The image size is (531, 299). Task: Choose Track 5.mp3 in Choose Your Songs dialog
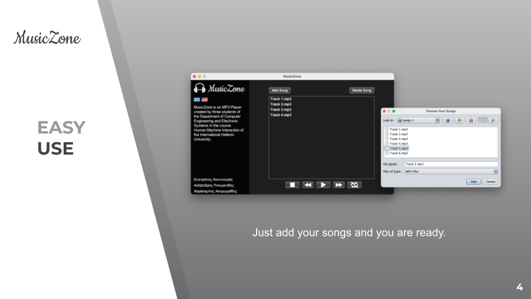tap(397, 148)
